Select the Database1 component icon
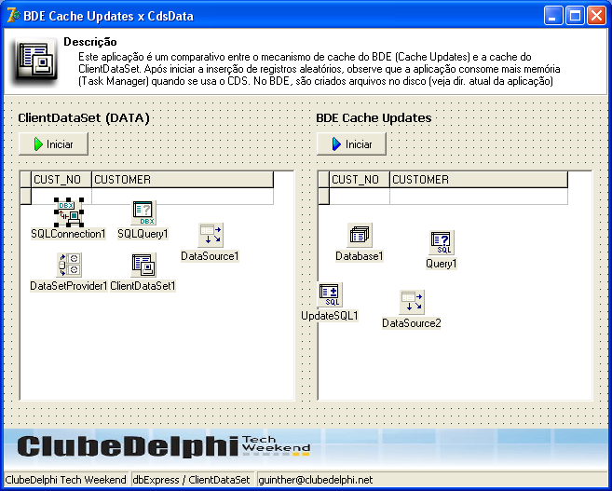 [360, 235]
